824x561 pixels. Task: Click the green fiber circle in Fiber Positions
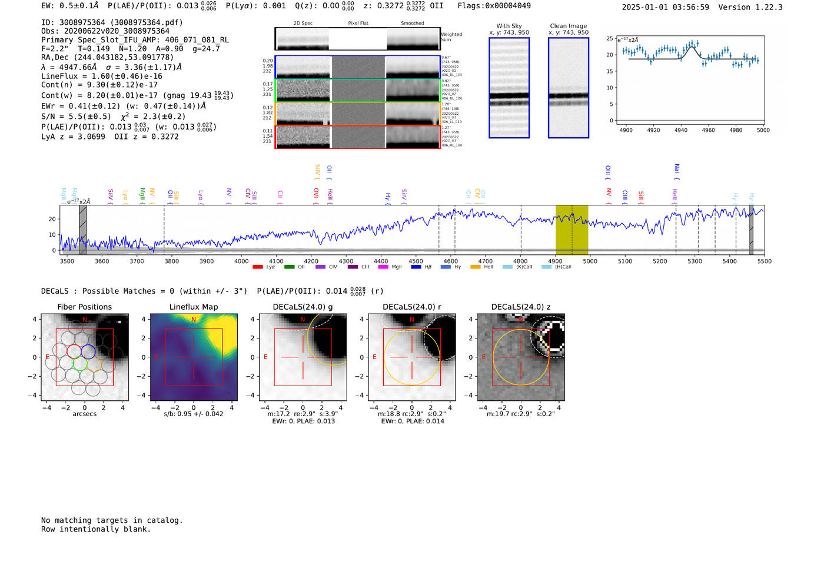point(81,364)
